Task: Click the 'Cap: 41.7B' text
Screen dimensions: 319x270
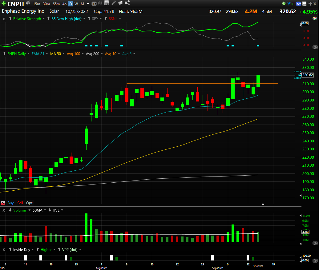Action: 104,11
